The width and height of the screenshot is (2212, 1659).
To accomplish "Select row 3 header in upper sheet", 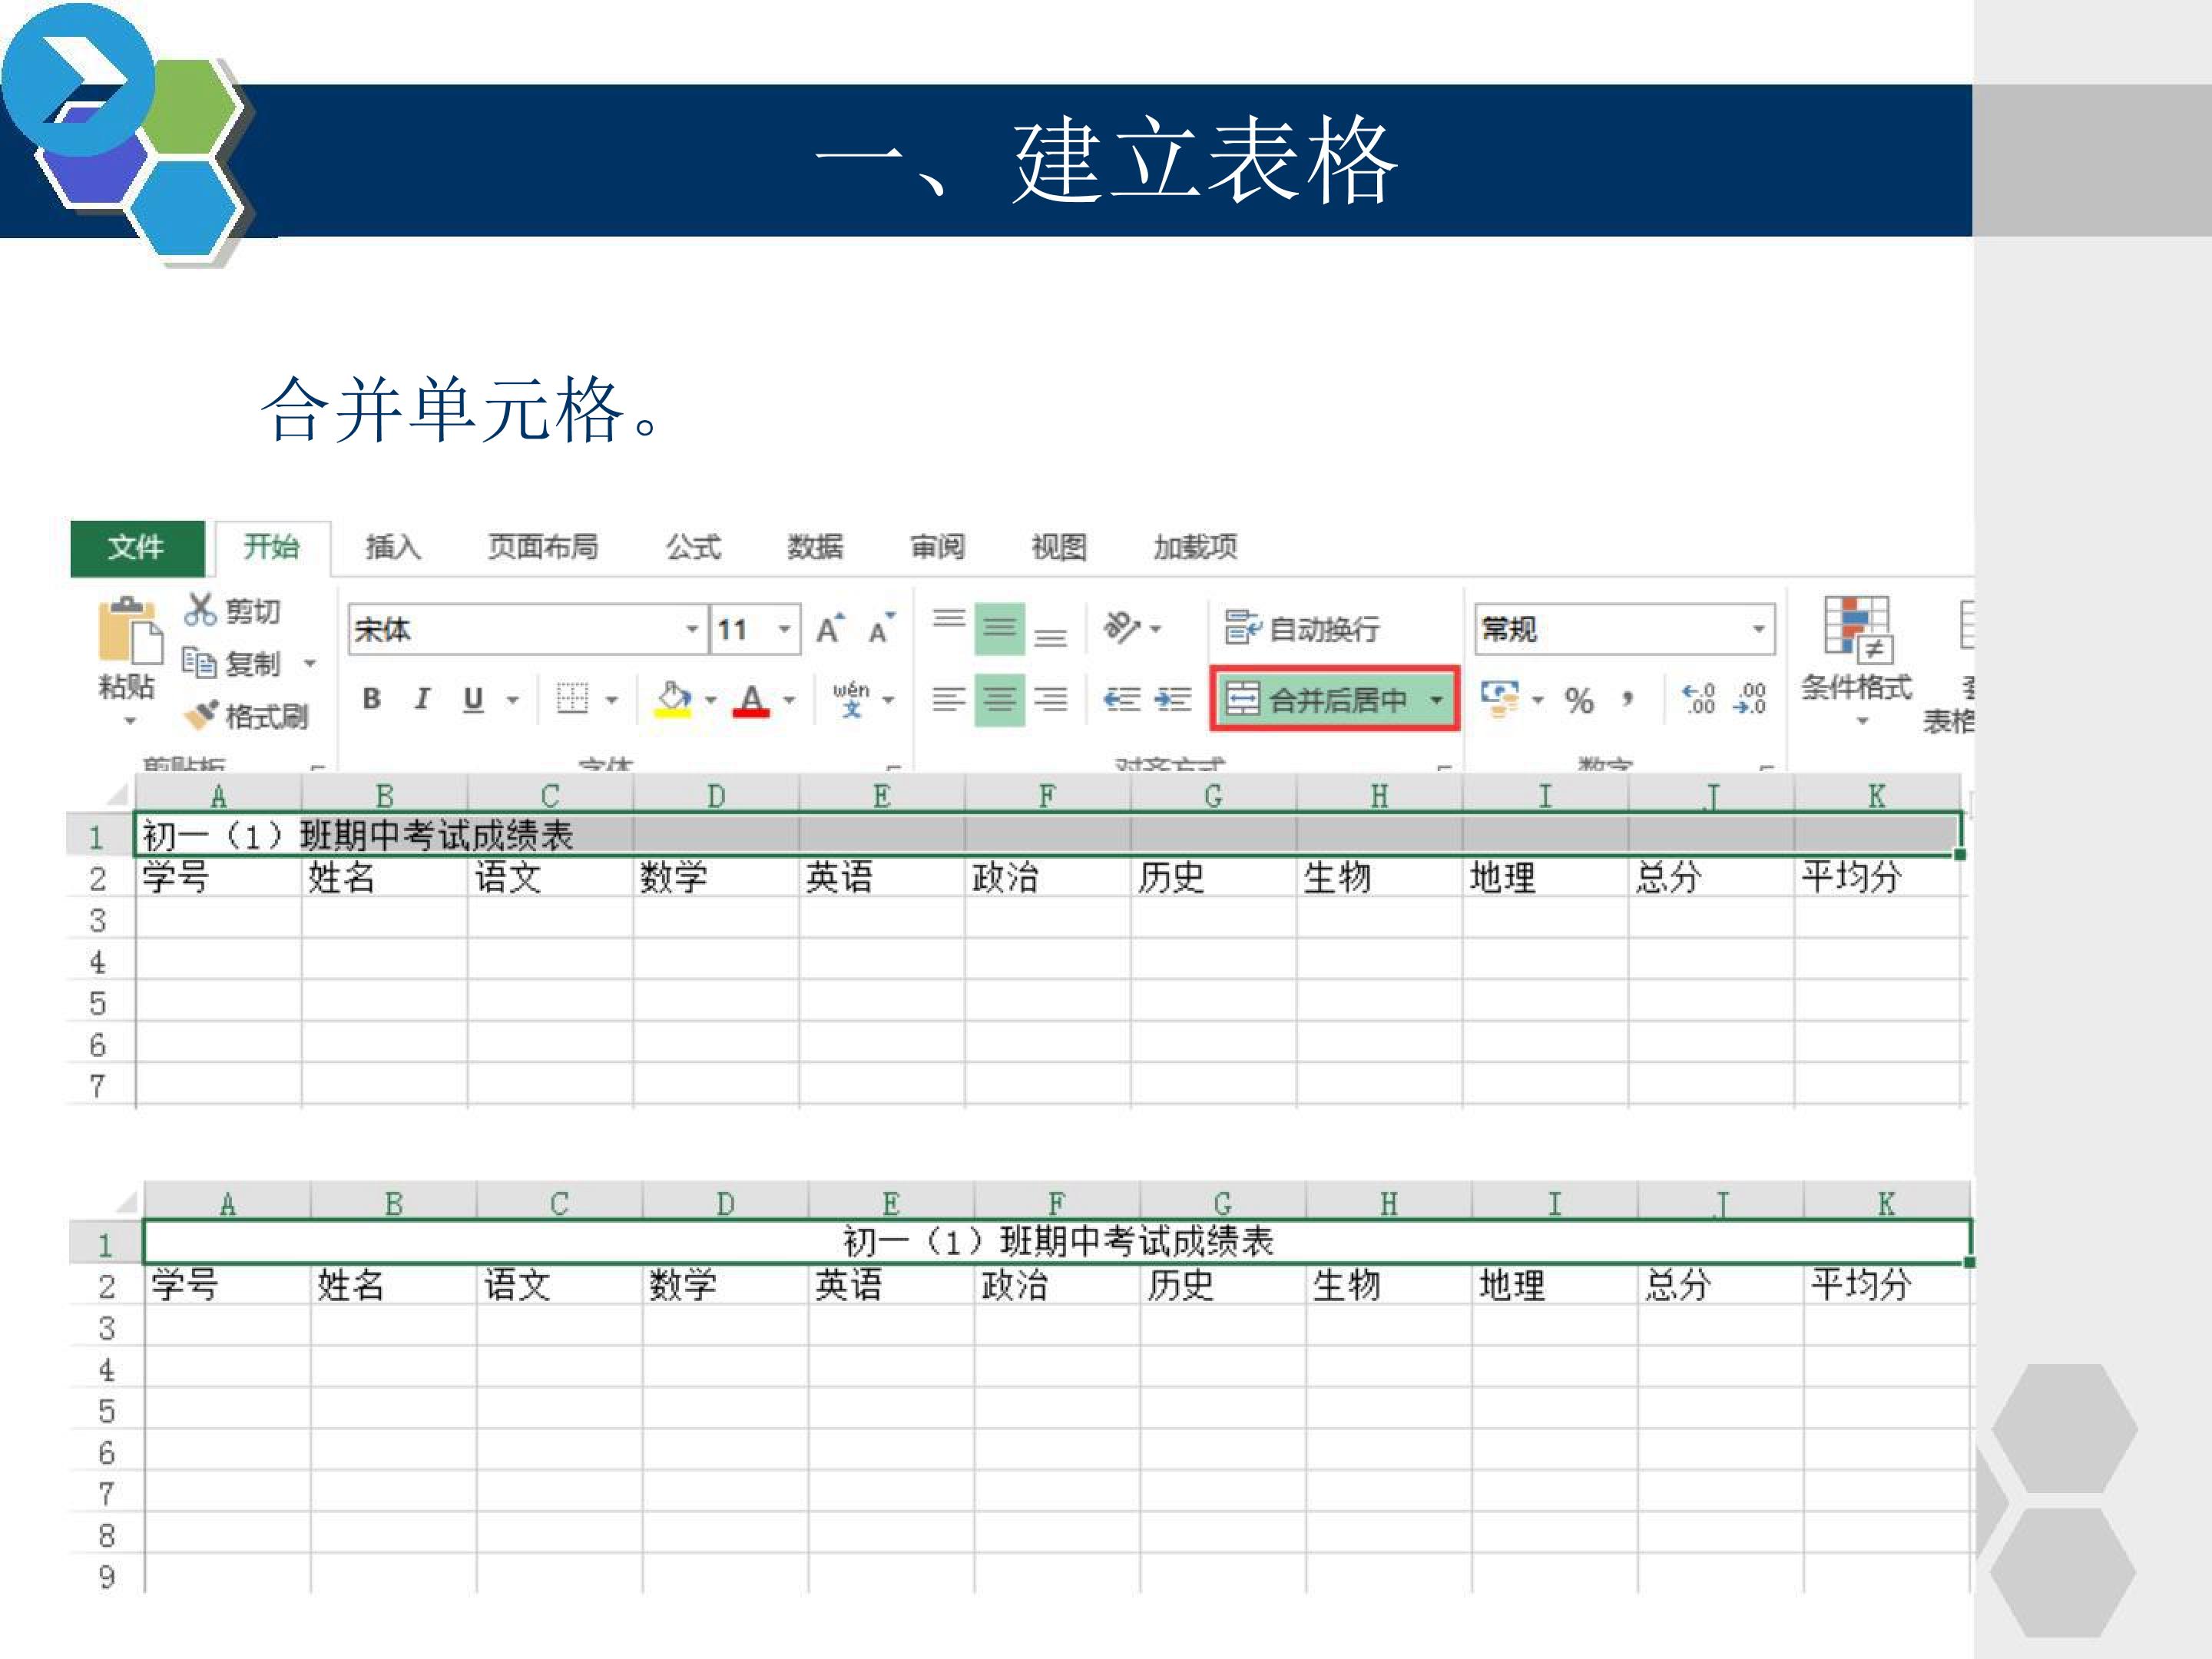I will pyautogui.click(x=98, y=919).
